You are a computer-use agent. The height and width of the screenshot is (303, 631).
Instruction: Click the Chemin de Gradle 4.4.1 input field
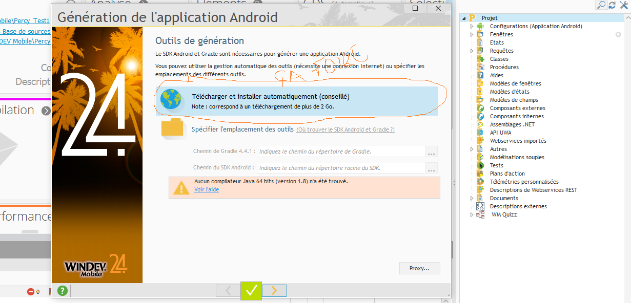coord(341,151)
